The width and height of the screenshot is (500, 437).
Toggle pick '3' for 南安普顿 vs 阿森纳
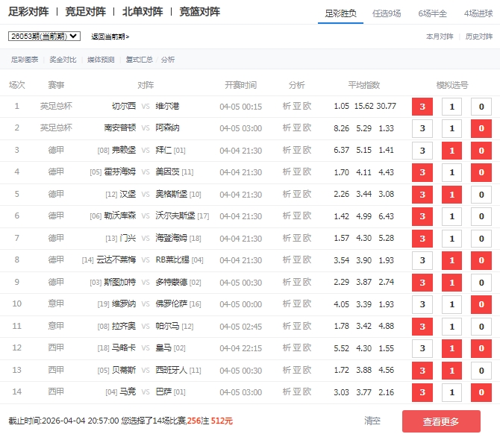[x=422, y=128]
